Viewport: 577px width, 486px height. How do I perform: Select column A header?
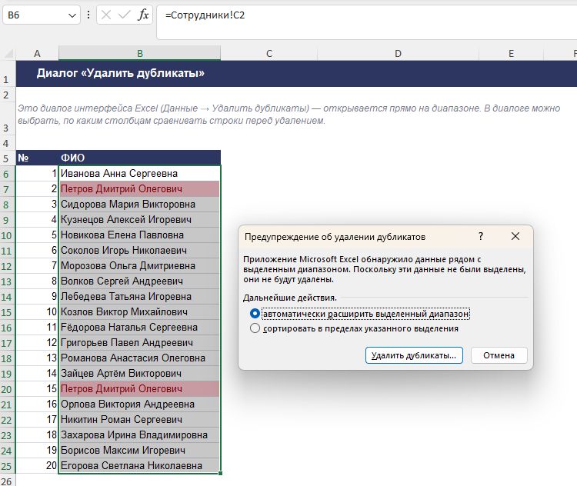pos(37,54)
